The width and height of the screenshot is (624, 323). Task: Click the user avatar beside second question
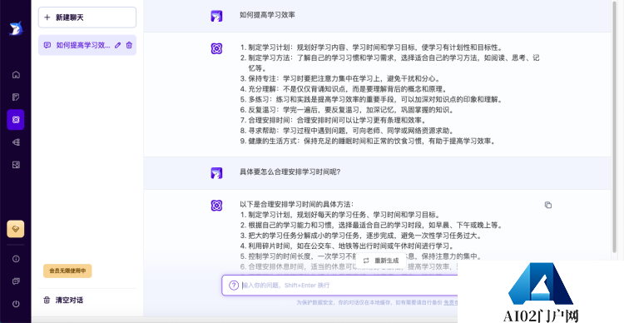click(216, 173)
